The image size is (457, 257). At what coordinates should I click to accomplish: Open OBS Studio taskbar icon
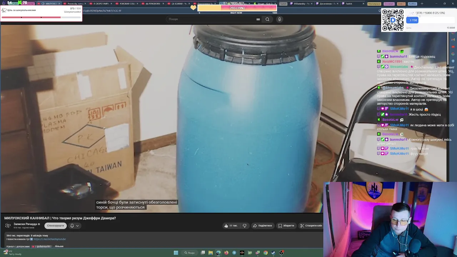pyautogui.click(x=281, y=253)
